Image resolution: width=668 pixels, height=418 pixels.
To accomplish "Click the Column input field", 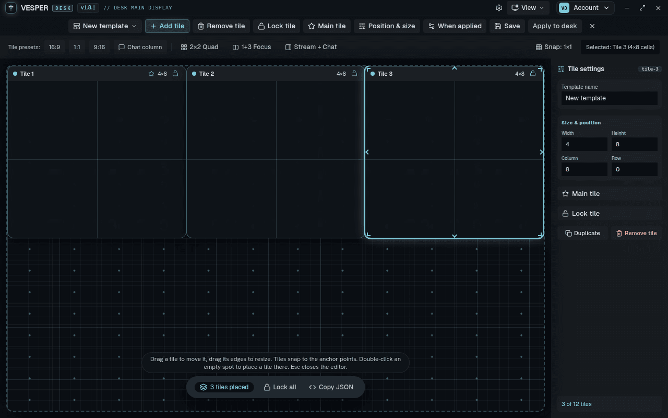I will tap(584, 169).
